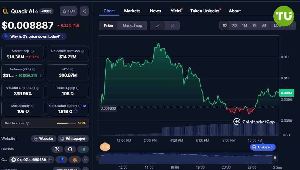Click the Max. supply info icon
300x170 pixels.
tap(33, 106)
